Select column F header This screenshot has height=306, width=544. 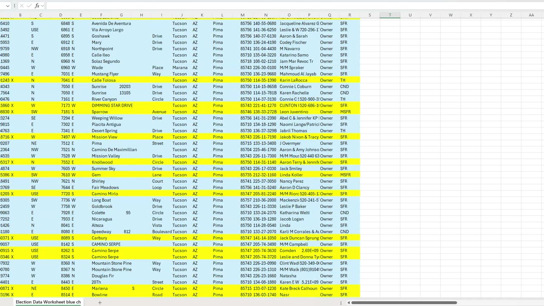coord(101,15)
